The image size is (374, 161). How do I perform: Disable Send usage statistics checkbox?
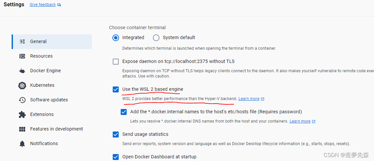[116, 134]
